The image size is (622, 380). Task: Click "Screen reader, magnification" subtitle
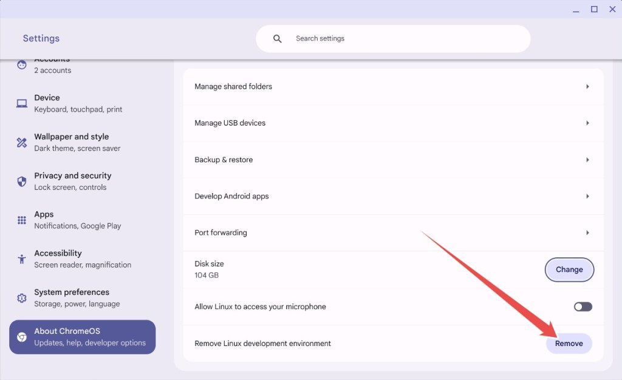coord(83,265)
